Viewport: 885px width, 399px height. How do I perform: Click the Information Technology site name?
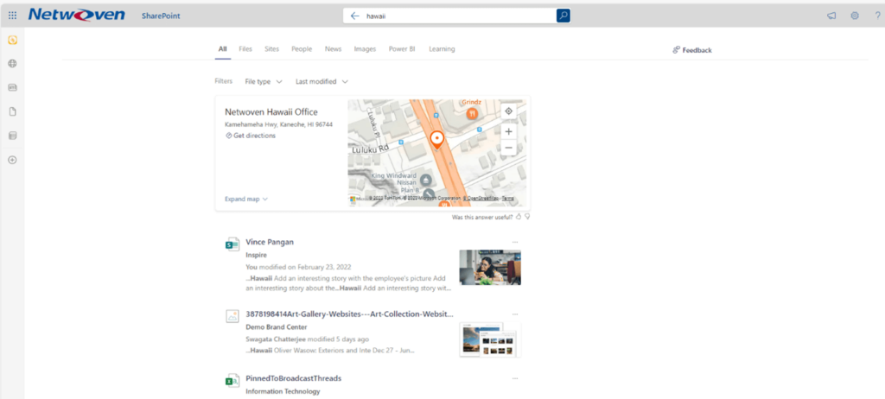[283, 392]
